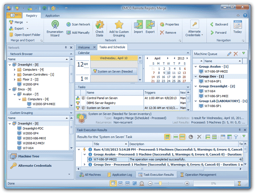Open the Welcome tab

coord(84,47)
